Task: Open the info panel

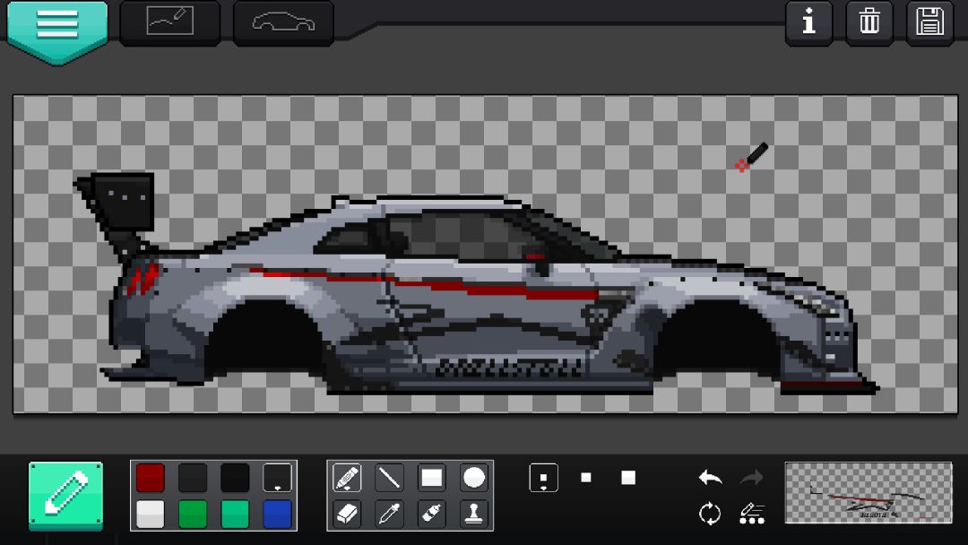Action: pos(808,22)
